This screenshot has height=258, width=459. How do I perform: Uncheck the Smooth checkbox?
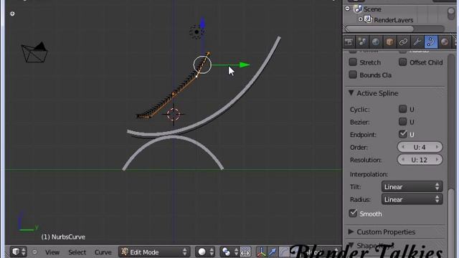pyautogui.click(x=353, y=214)
